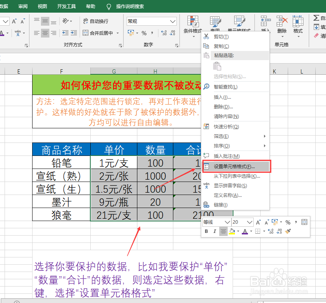The height and width of the screenshot is (303, 326).
Task: Click the decrease font size icon in ribbon
Action: 23,21
